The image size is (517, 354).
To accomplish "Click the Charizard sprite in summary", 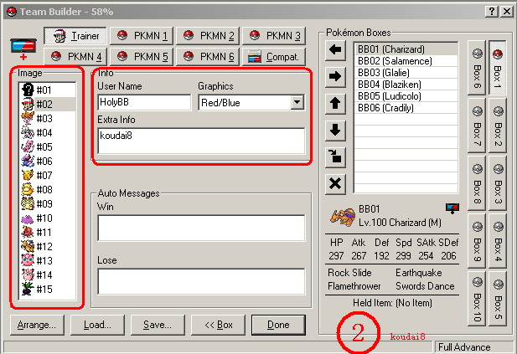I will click(343, 217).
